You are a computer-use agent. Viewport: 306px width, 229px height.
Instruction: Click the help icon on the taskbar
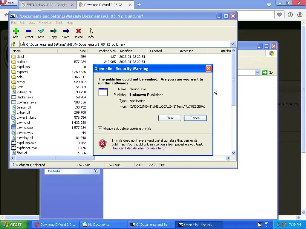(260, 225)
